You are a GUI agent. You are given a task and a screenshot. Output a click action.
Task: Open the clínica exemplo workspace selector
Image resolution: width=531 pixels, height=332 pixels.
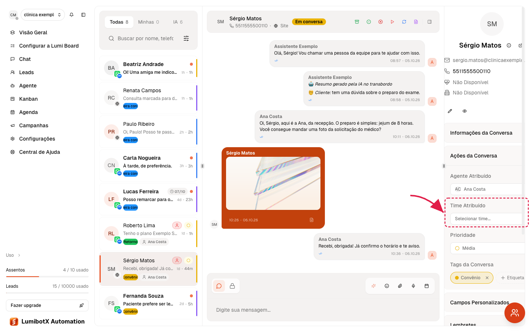coord(42,15)
